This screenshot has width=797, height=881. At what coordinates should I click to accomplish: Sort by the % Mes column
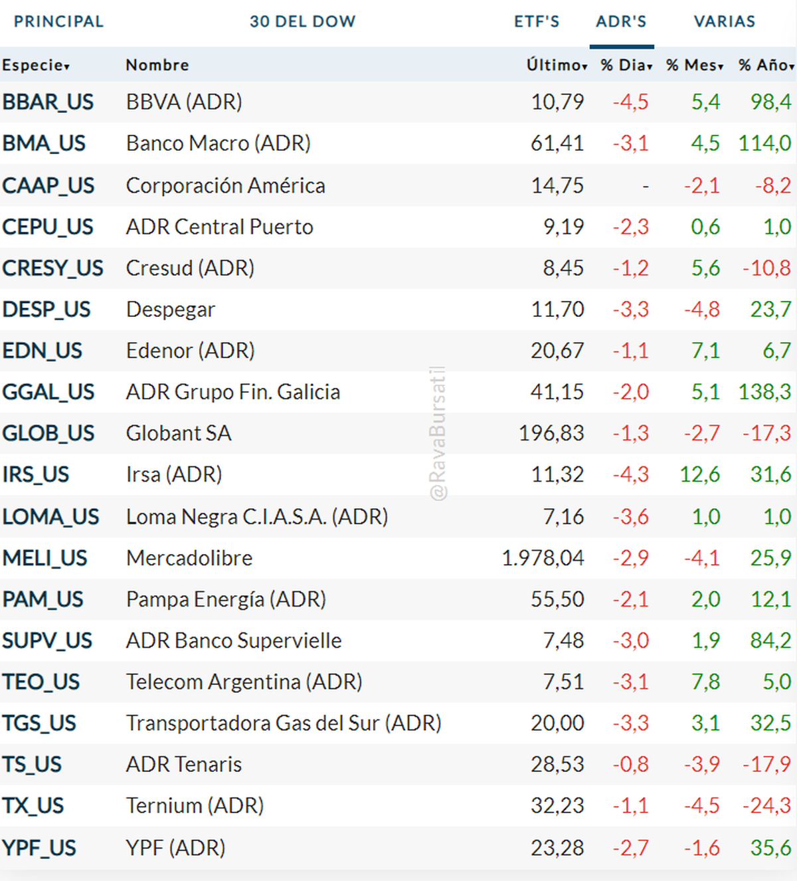[x=695, y=65]
